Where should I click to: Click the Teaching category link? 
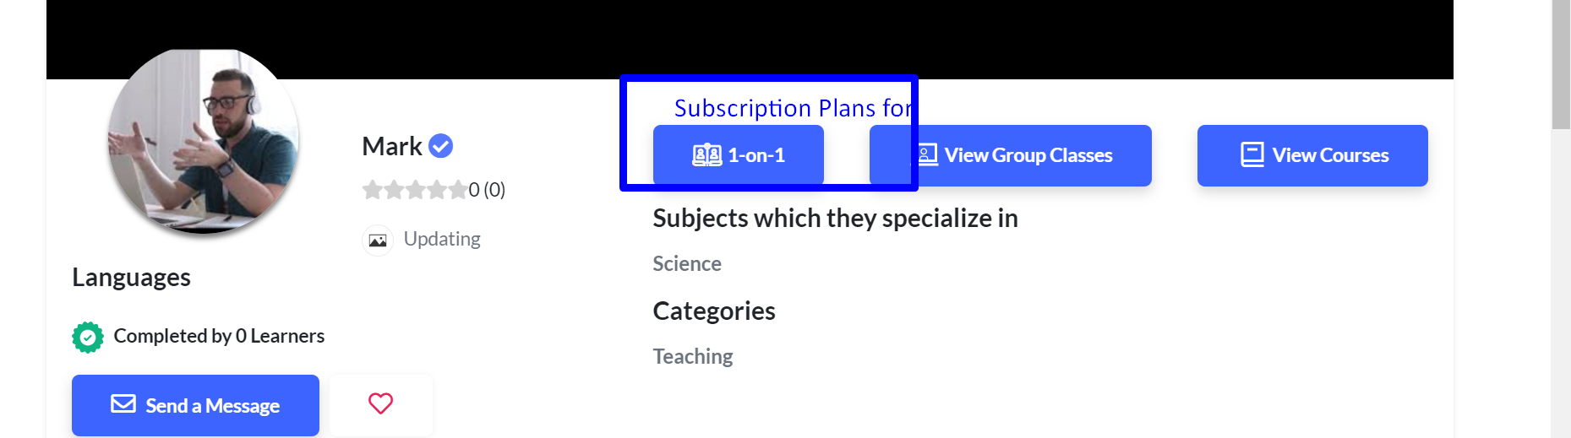coord(693,357)
